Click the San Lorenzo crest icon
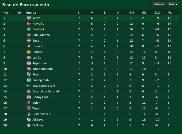Viewport: 182px width, 134px height. [29, 35]
